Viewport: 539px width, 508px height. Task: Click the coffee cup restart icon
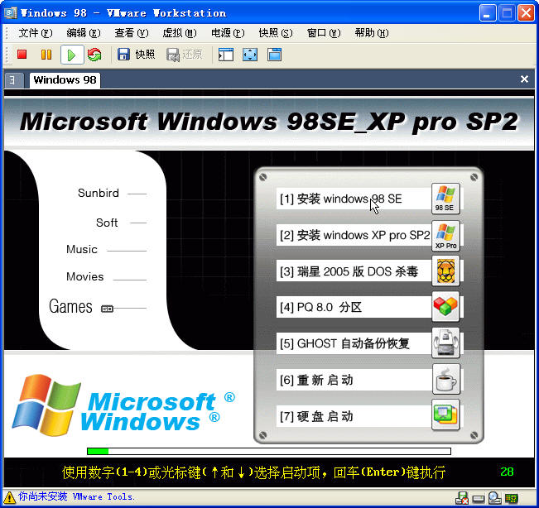pyautogui.click(x=445, y=379)
